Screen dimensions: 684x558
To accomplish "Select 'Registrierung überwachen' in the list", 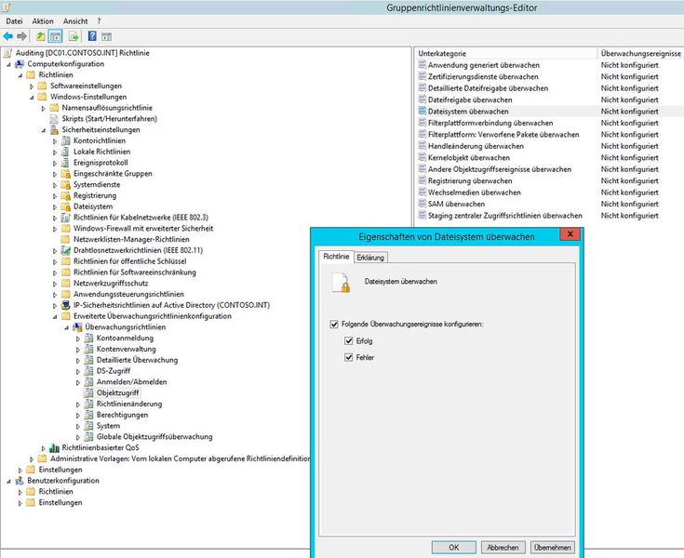I will coord(469,180).
